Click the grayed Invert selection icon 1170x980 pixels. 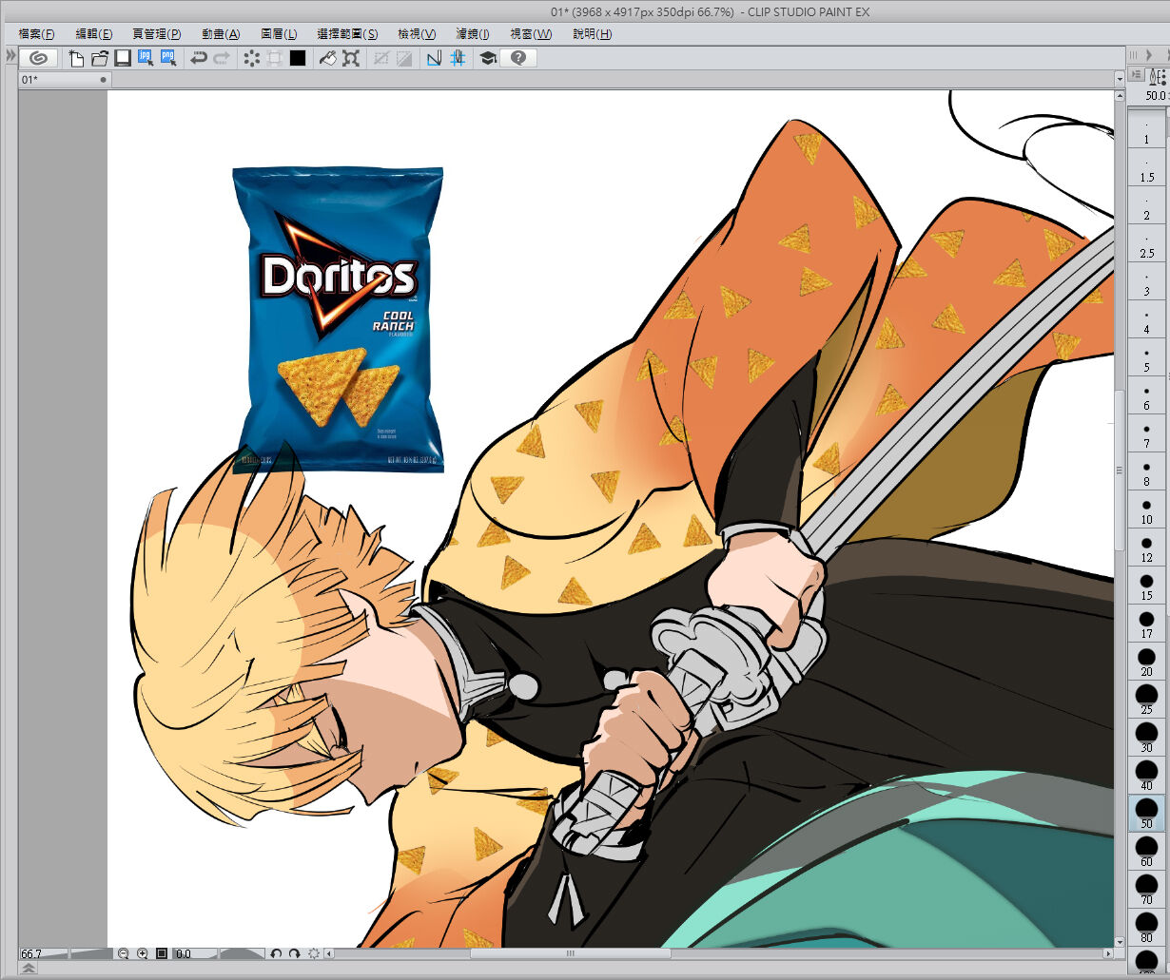404,58
